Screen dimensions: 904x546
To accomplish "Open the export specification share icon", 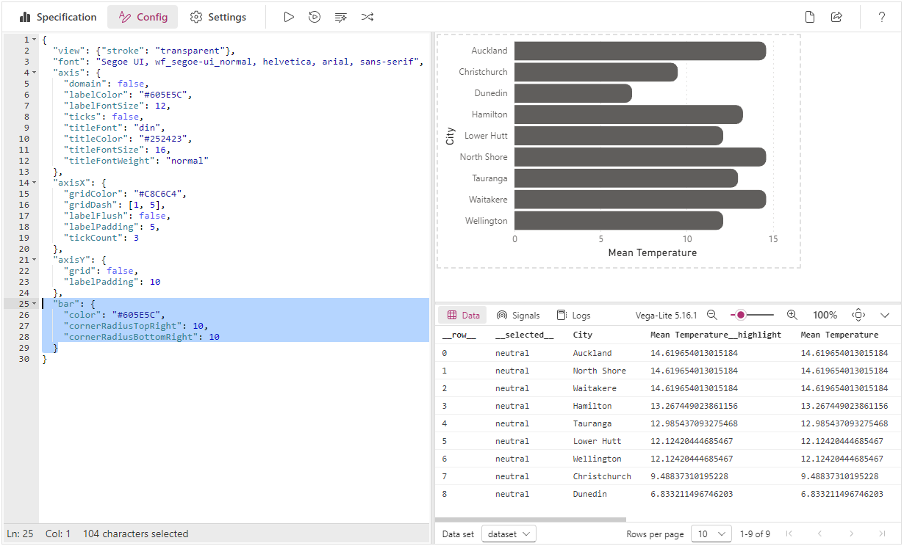I will coord(836,17).
